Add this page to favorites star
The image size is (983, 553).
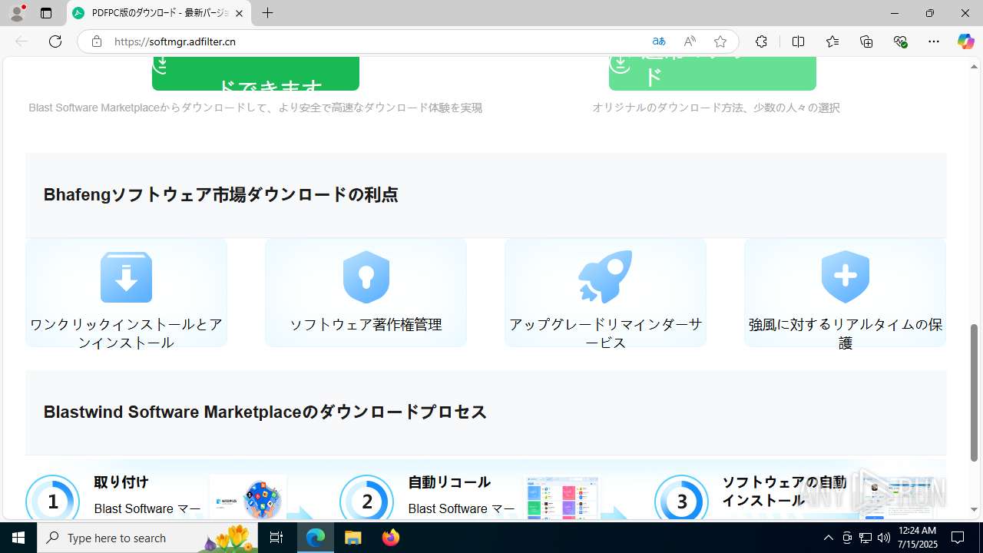click(x=720, y=41)
